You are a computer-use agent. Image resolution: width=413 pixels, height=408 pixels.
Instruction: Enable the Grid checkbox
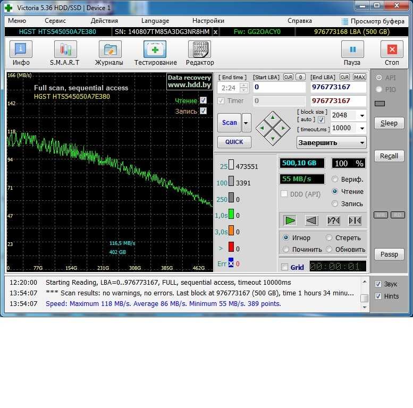[284, 267]
